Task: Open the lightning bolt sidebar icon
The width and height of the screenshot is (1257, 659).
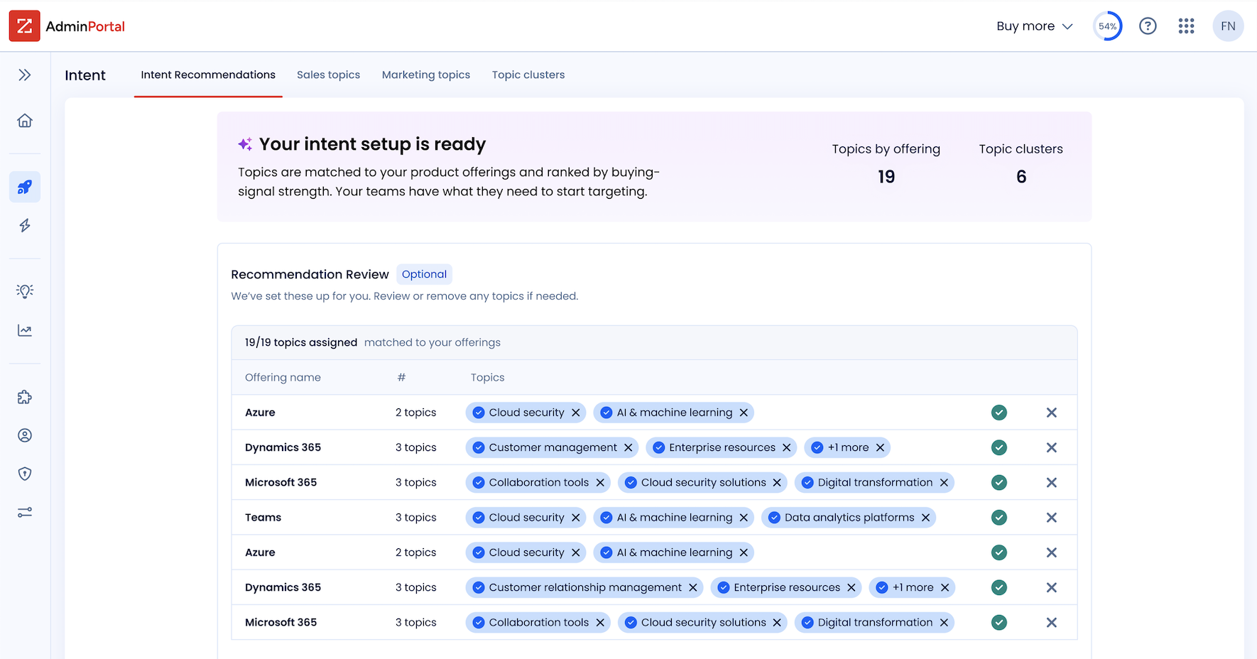Action: [x=25, y=225]
